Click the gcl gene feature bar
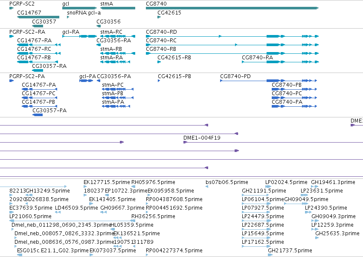Screen dimensions: 363x257 79,8
